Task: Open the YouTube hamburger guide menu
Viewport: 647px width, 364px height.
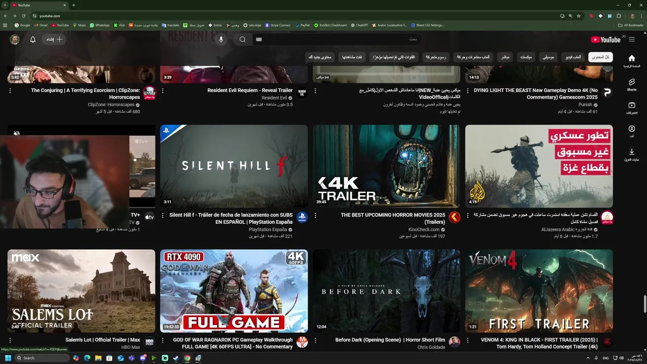Action: point(632,39)
